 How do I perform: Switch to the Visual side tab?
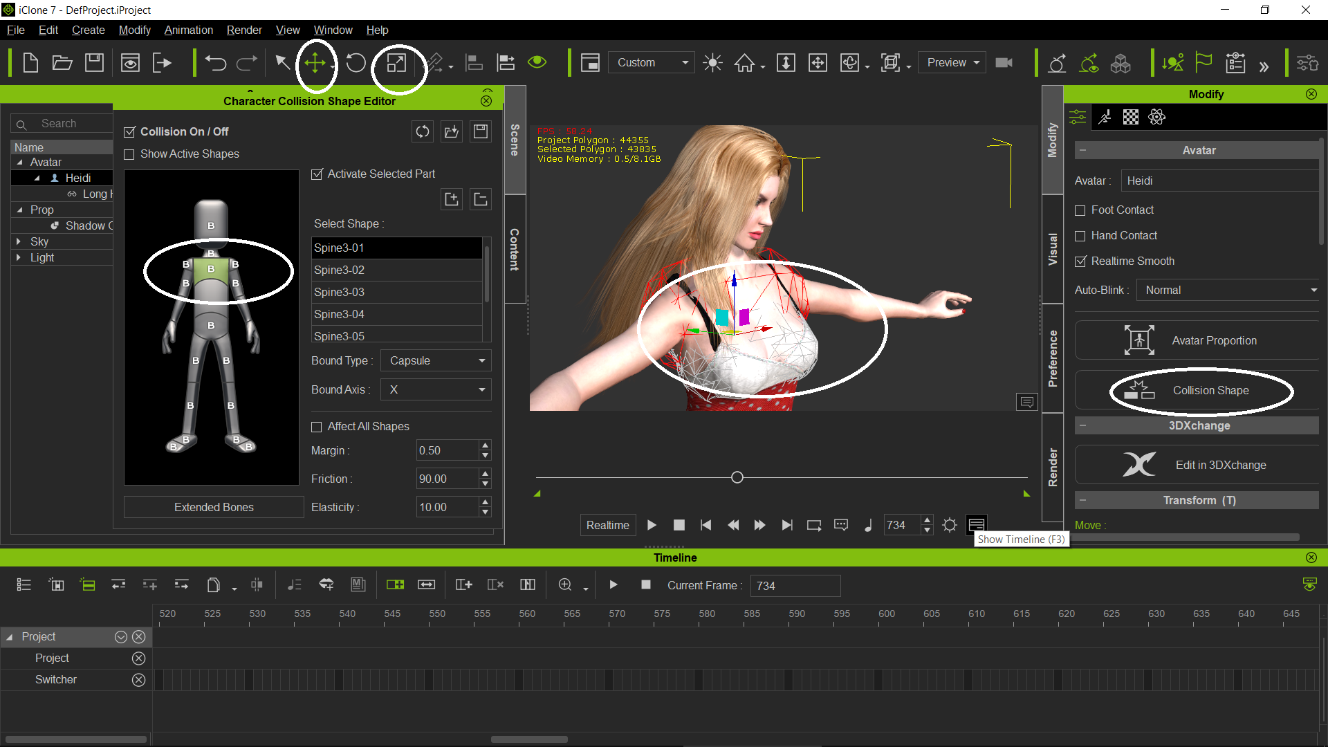(x=1053, y=249)
